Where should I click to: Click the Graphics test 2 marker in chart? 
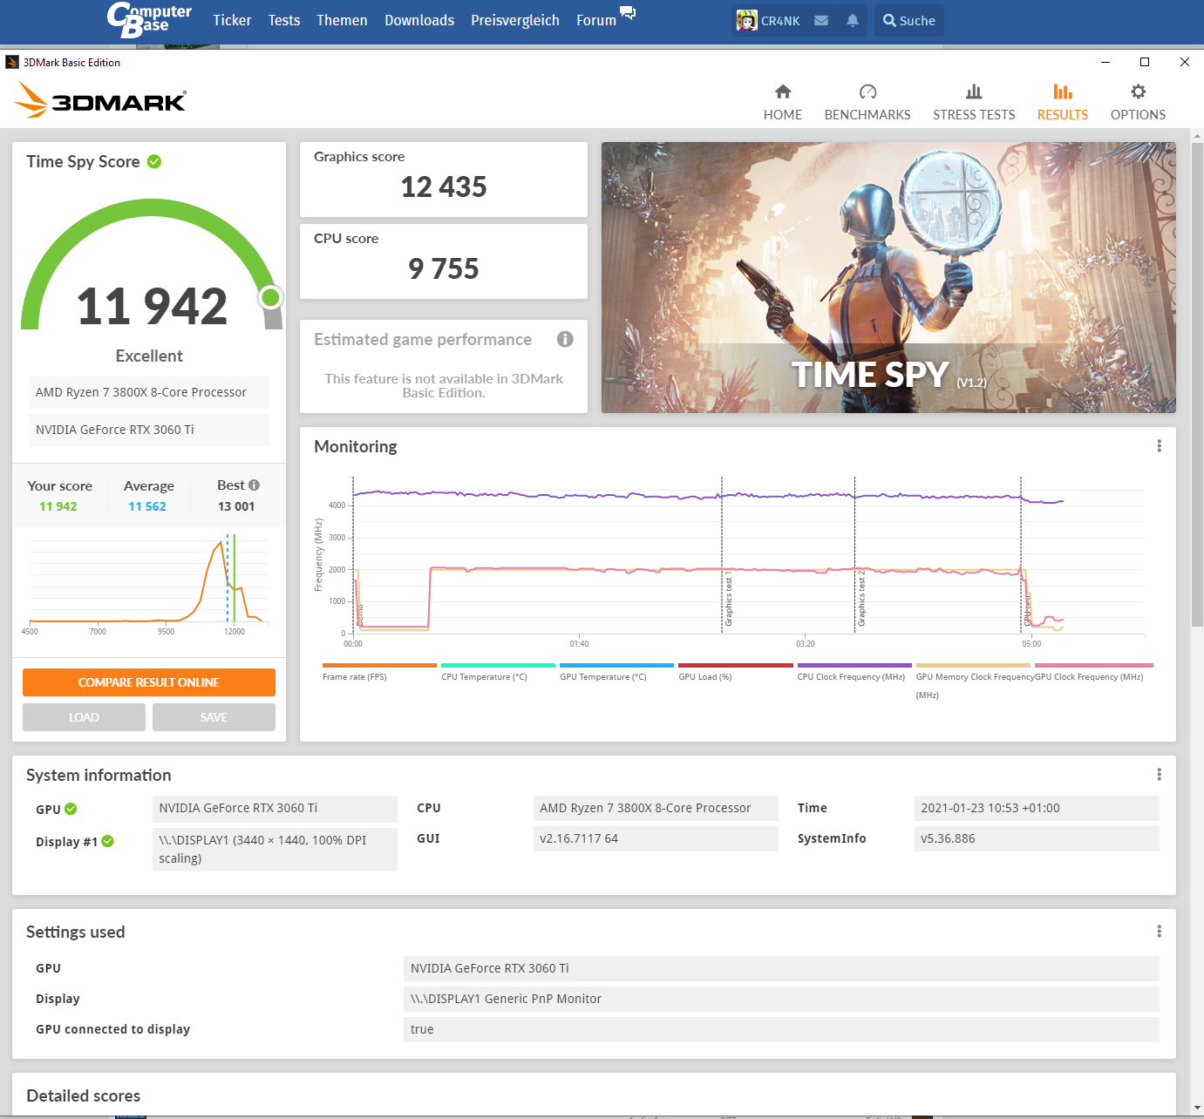[x=861, y=599]
